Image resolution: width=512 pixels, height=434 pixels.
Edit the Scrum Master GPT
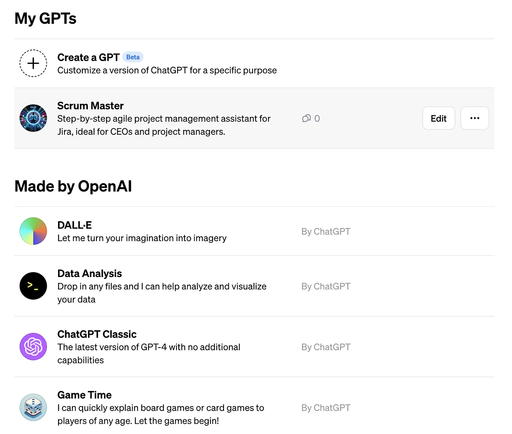(x=438, y=118)
